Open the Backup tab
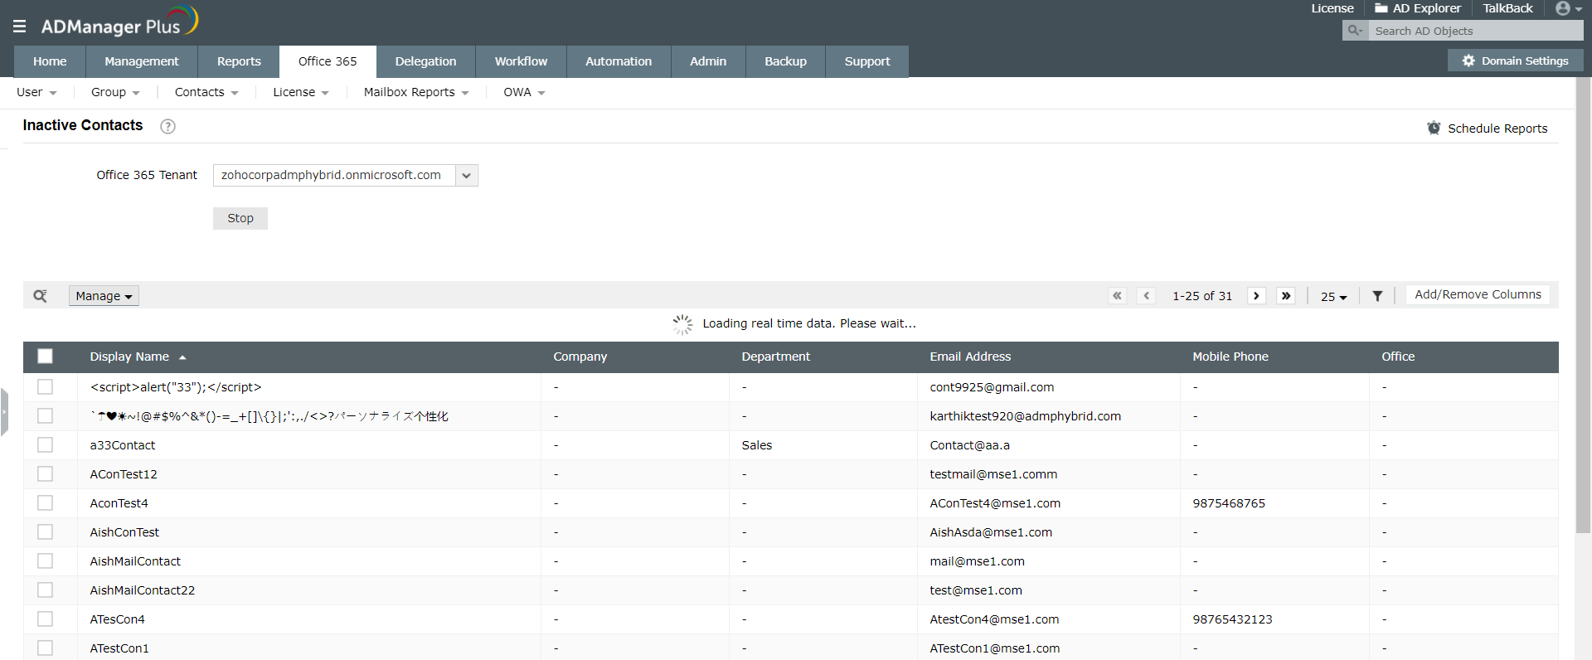This screenshot has height=660, width=1592. (785, 61)
